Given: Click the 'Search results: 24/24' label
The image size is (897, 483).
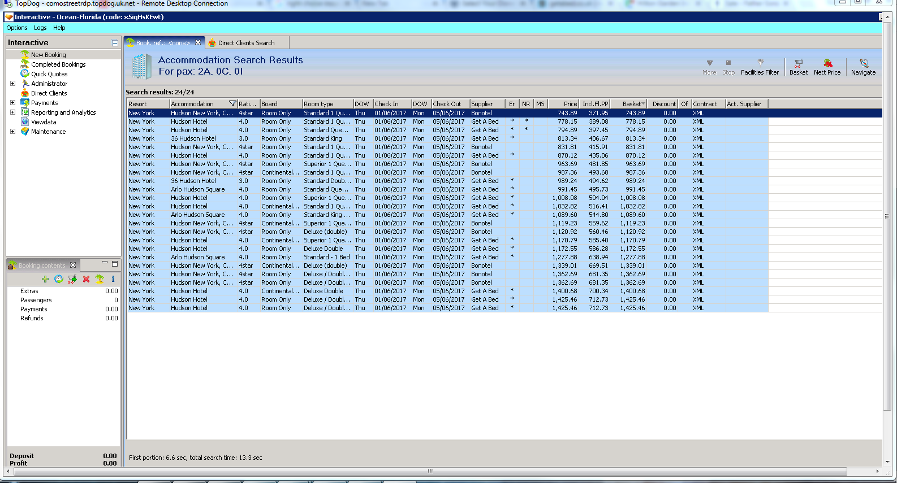Looking at the screenshot, I should pyautogui.click(x=160, y=92).
